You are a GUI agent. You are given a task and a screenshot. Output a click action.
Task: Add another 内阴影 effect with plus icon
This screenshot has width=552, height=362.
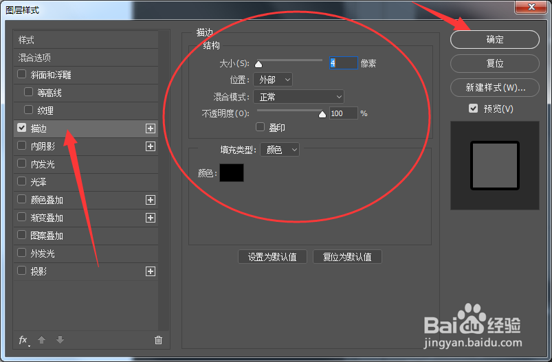point(151,146)
